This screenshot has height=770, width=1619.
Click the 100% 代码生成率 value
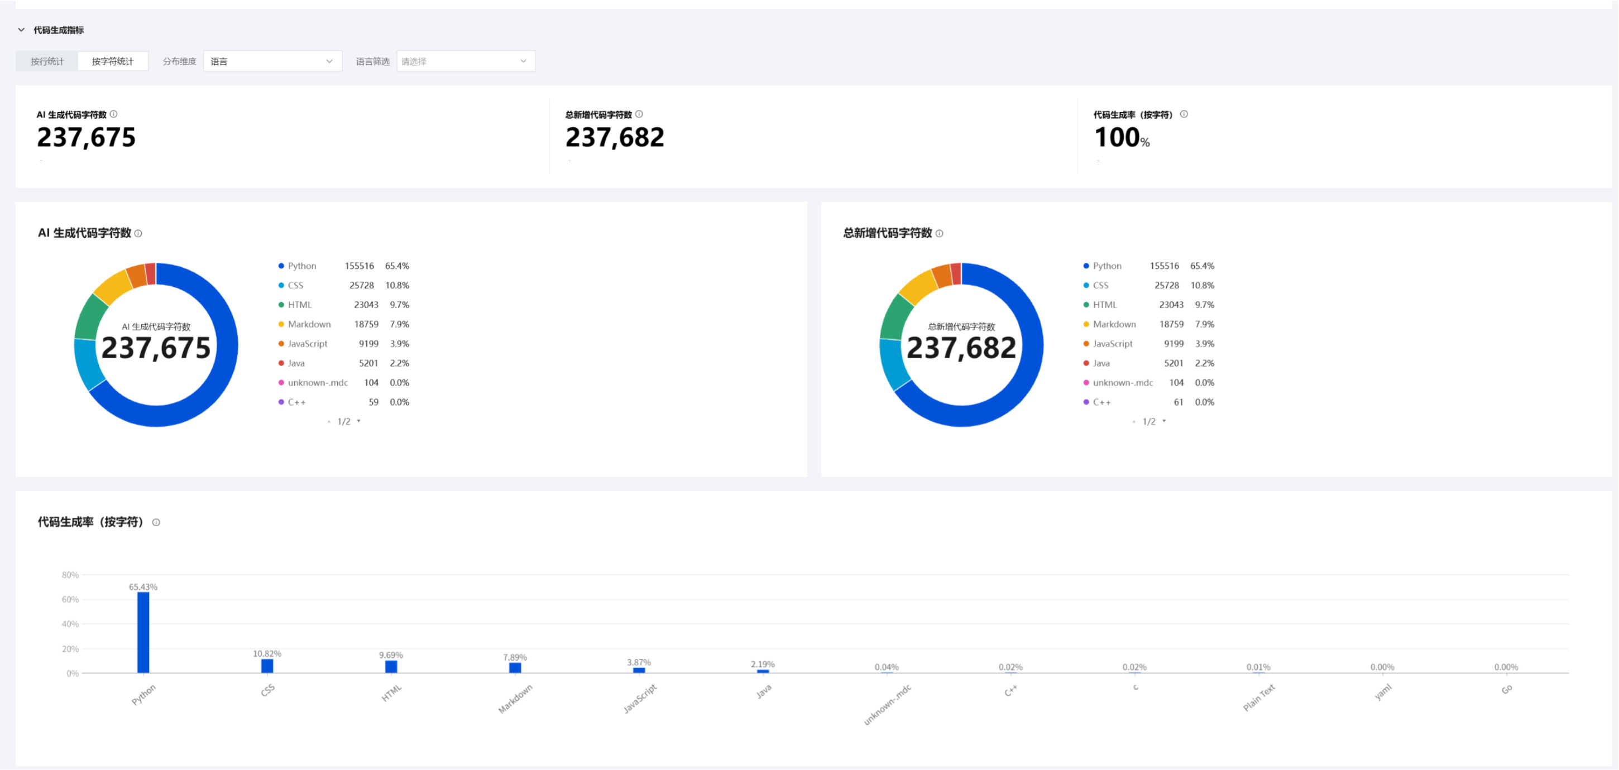[x=1122, y=138]
